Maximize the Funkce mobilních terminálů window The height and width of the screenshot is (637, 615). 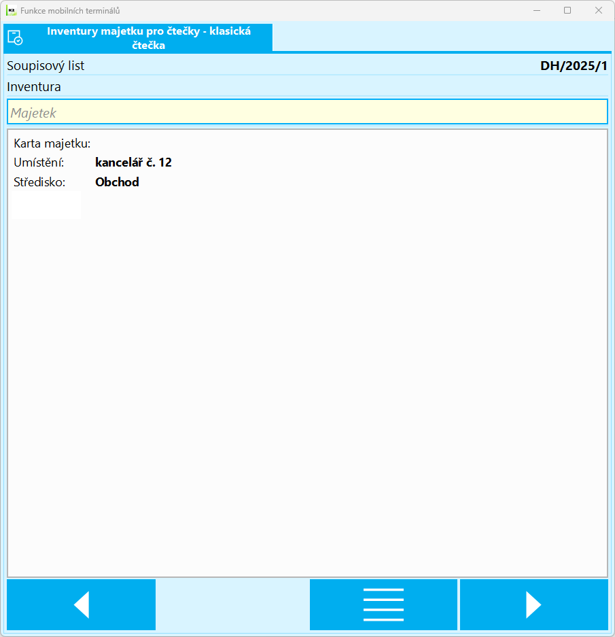point(567,11)
